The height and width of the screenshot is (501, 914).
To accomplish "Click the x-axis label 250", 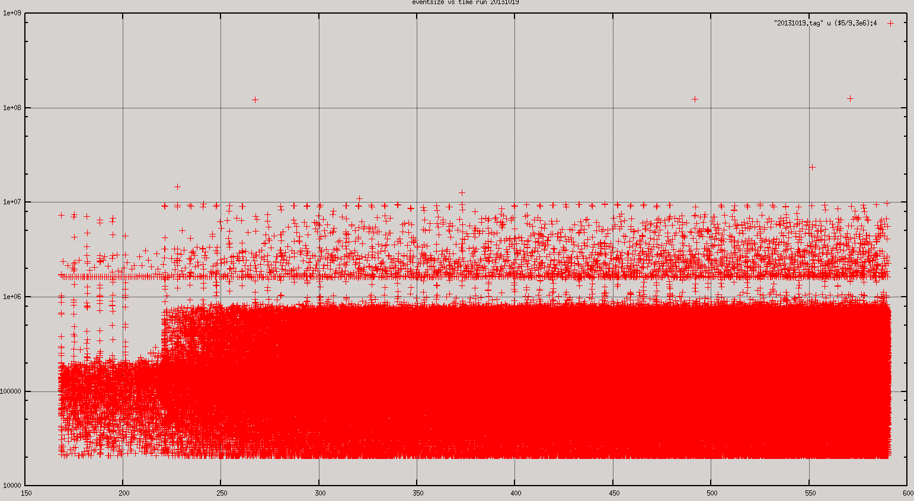I will point(221,493).
